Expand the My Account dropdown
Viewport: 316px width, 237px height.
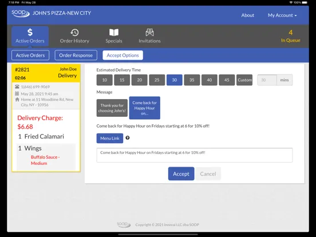(x=282, y=15)
